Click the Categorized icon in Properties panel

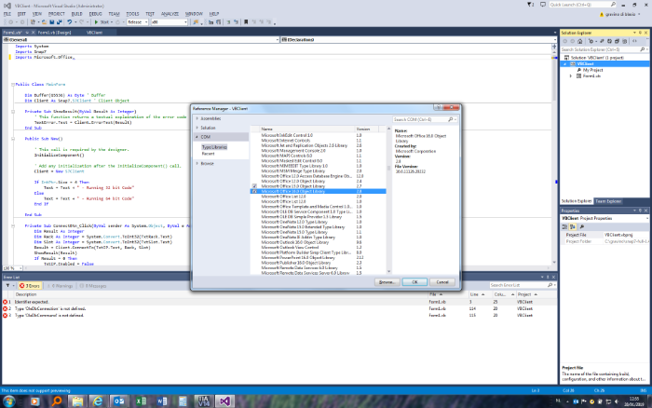coord(564,226)
